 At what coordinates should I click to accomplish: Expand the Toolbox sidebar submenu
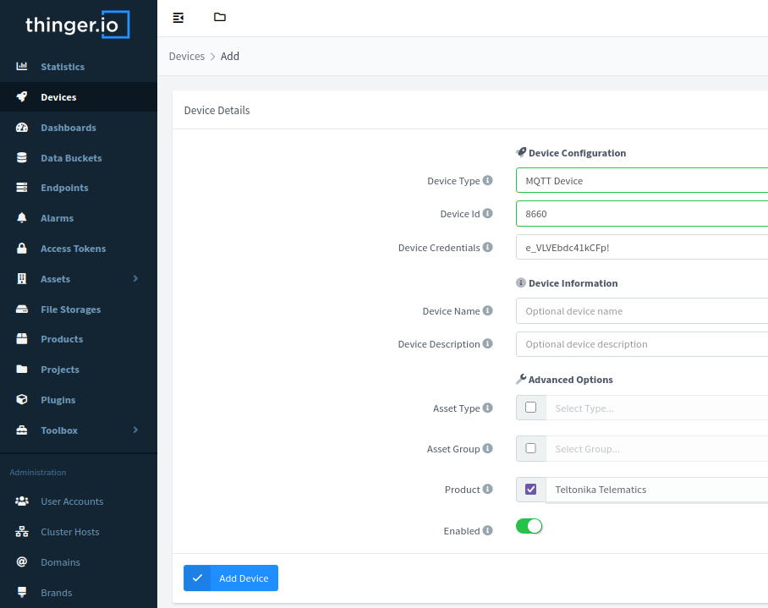pos(134,430)
